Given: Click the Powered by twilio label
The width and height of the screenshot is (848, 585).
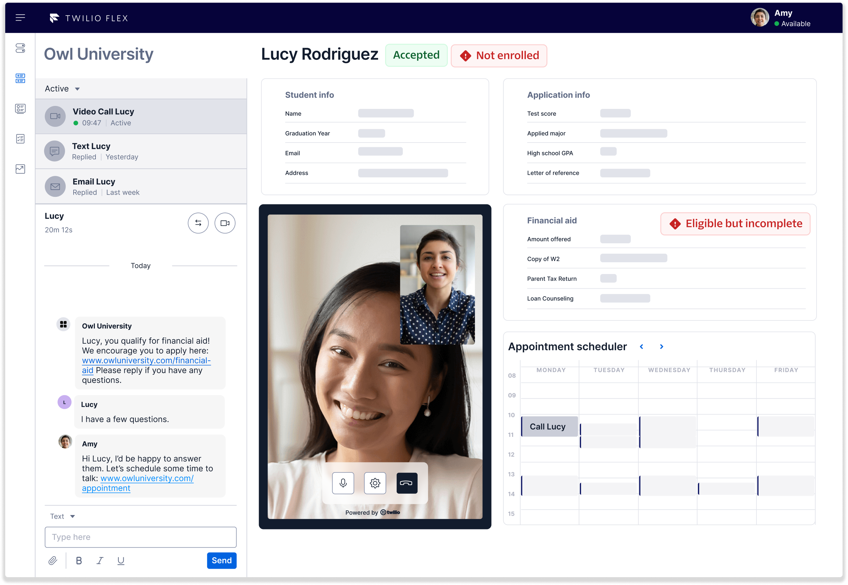Looking at the screenshot, I should pyautogui.click(x=373, y=512).
